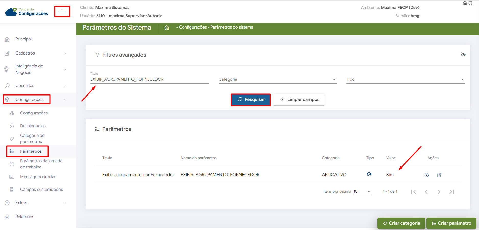This screenshot has width=479, height=230.
Task: Click the Titulo filter input field
Action: (149, 79)
